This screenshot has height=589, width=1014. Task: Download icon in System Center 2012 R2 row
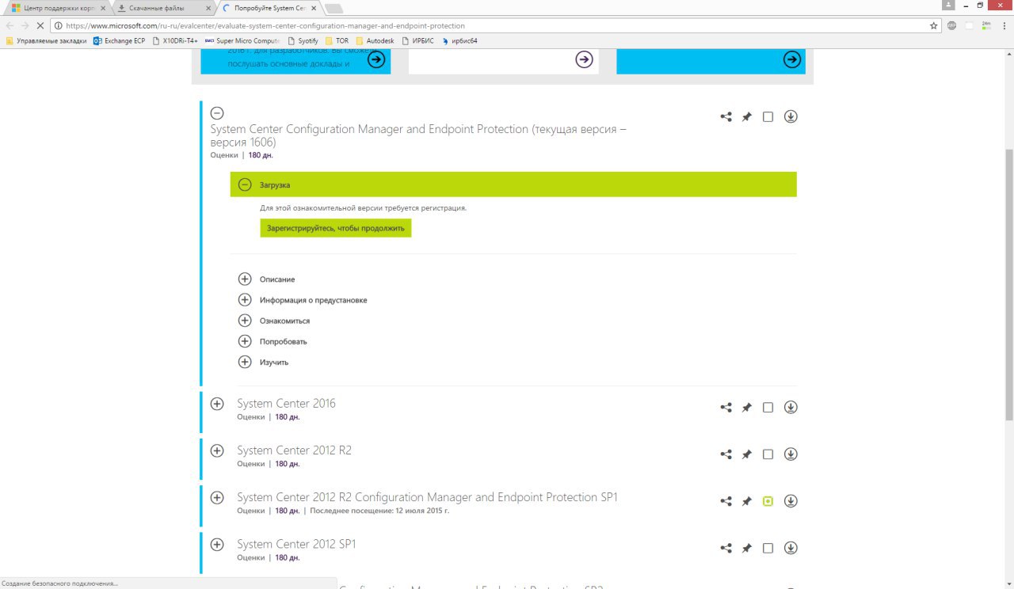pos(791,454)
